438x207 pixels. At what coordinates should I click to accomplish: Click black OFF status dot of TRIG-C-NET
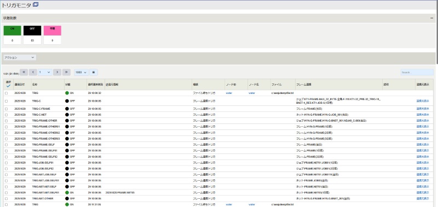click(67, 115)
